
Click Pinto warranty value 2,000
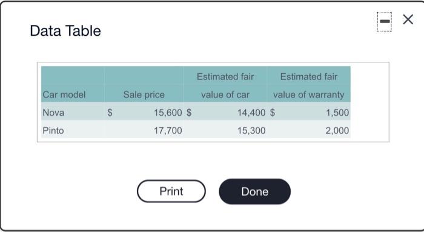point(337,131)
